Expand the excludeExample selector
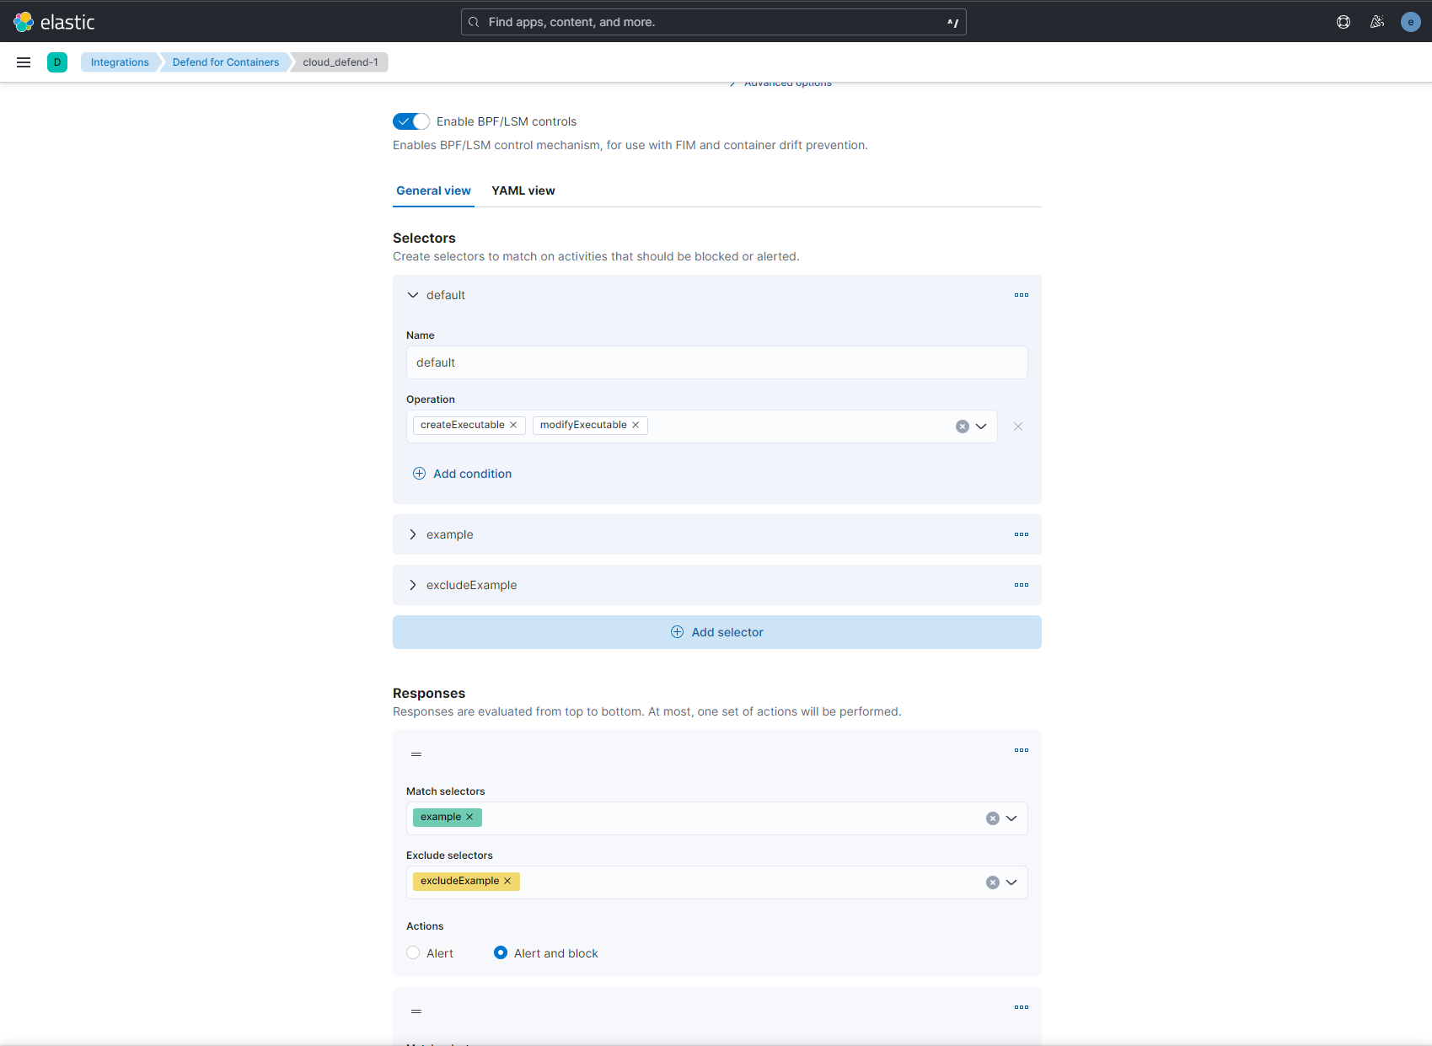The width and height of the screenshot is (1432, 1046). point(413,584)
